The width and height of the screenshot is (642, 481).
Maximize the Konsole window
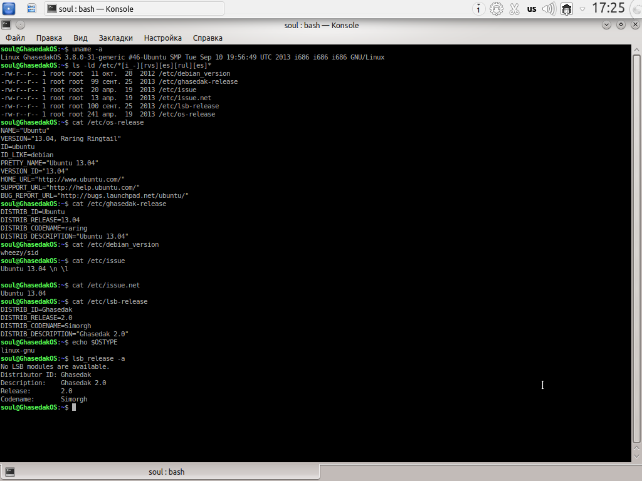tap(621, 25)
